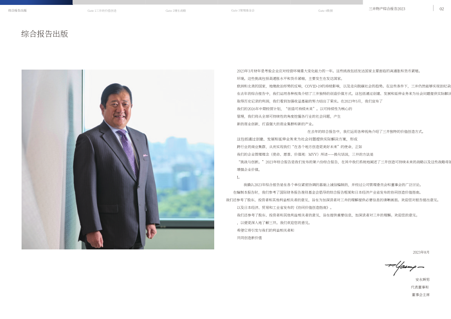The image size is (451, 319).
Task: Click the date text 2023年8月
Action: pyautogui.click(x=421, y=252)
